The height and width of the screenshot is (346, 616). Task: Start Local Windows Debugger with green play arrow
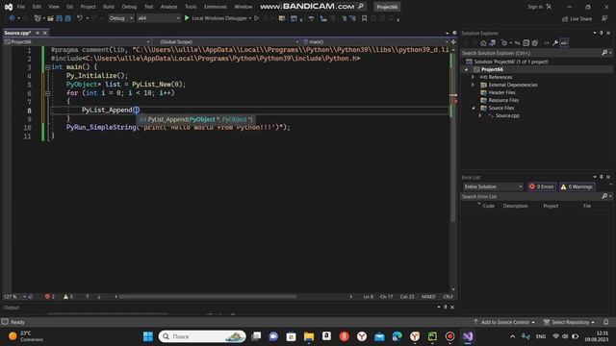tap(187, 18)
